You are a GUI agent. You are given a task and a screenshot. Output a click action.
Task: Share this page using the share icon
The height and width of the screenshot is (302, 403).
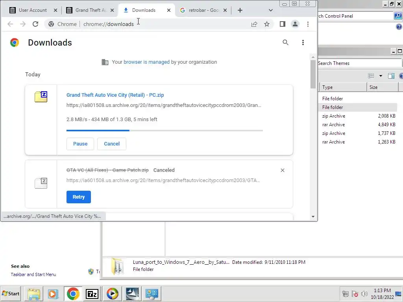pos(254,24)
